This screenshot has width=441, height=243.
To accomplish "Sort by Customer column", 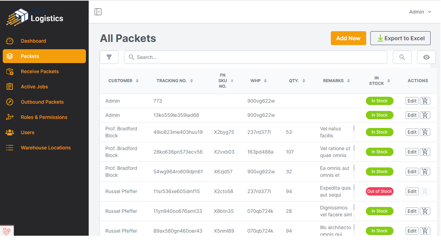I will click(x=123, y=81).
